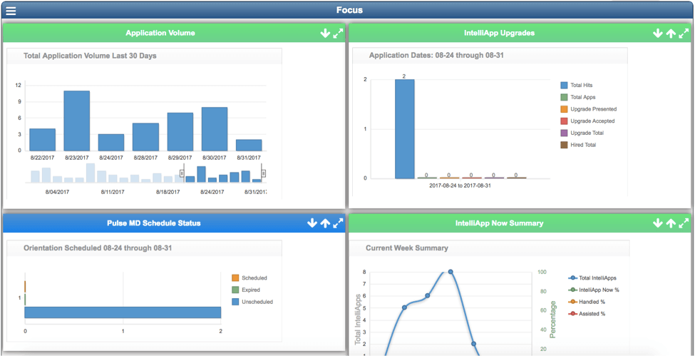Toggle Upgrade Presented legend item
Screen dimensions: 695x356
click(593, 109)
